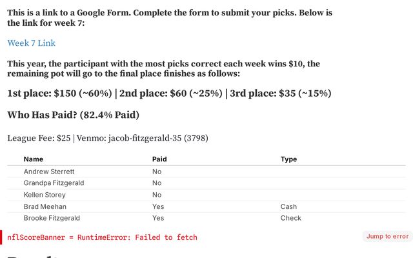Click the Cash payment type cell
413x258 pixels.
288,206
